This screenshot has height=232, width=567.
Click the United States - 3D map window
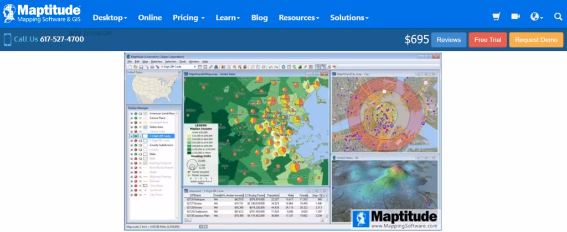(x=384, y=190)
